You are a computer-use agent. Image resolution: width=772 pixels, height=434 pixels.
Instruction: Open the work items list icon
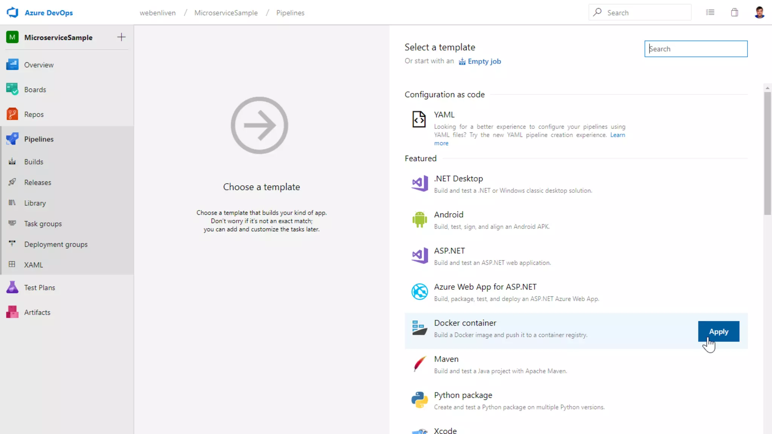[710, 12]
